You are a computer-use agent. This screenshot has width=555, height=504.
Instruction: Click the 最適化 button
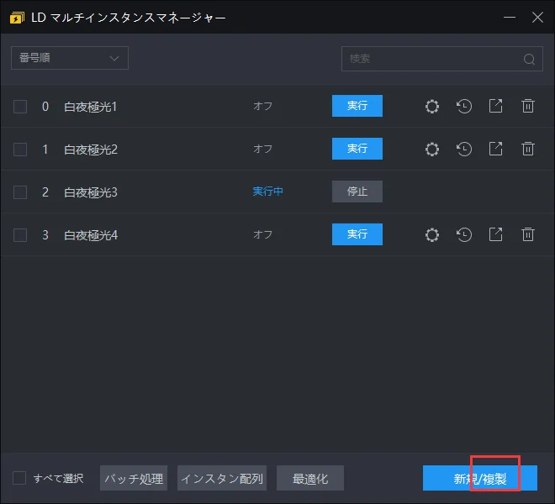pyautogui.click(x=310, y=478)
